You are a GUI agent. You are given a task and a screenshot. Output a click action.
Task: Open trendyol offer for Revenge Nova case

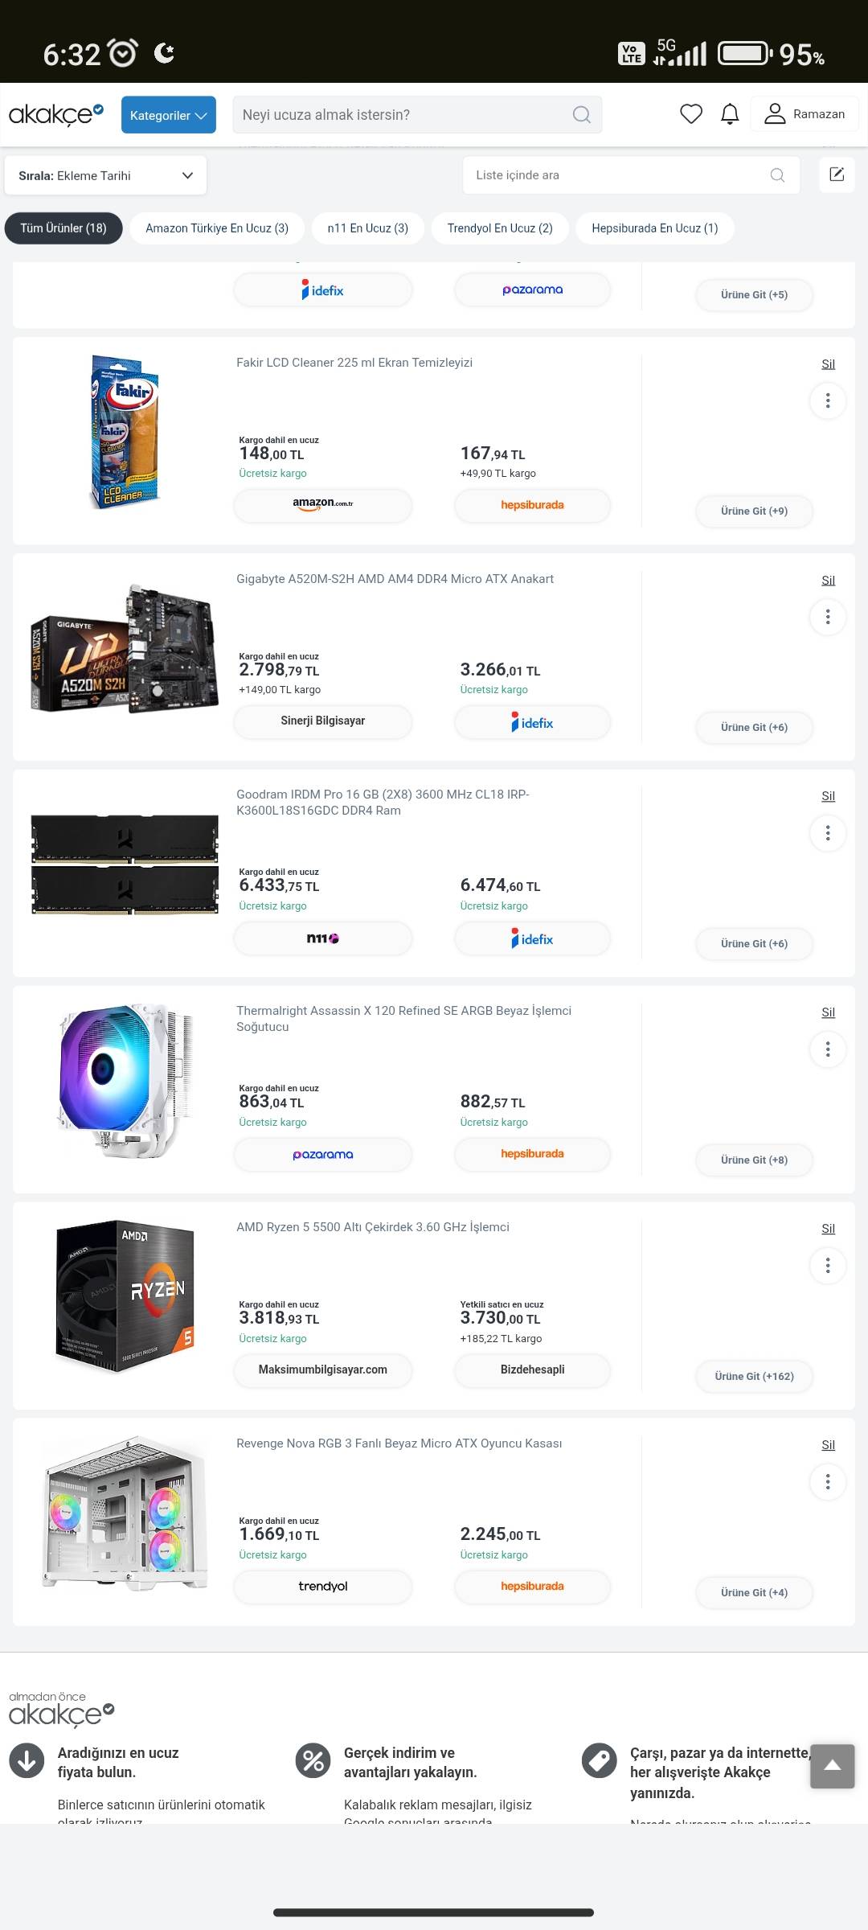[323, 1586]
